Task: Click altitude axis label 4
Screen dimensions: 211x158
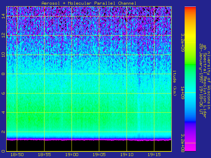Action: [x=3, y=112]
